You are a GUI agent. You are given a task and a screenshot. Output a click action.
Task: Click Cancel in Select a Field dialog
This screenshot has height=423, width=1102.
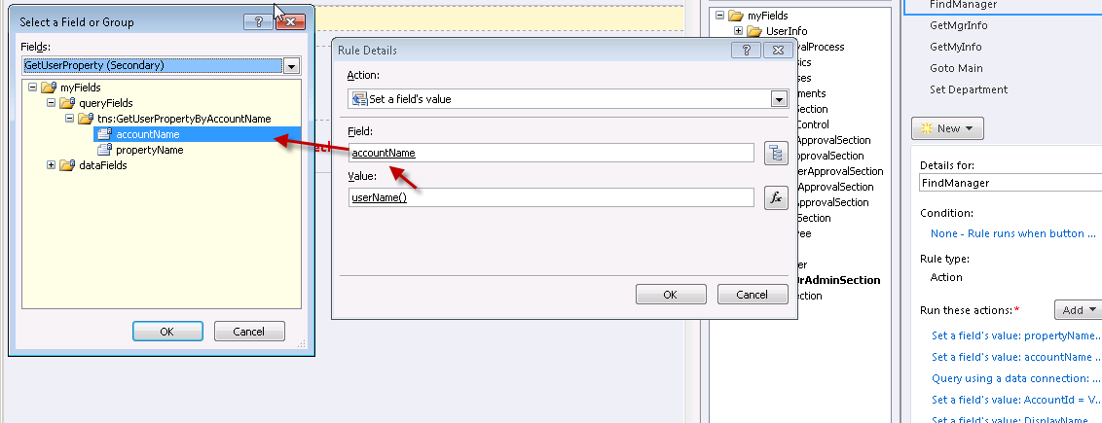pyautogui.click(x=249, y=332)
